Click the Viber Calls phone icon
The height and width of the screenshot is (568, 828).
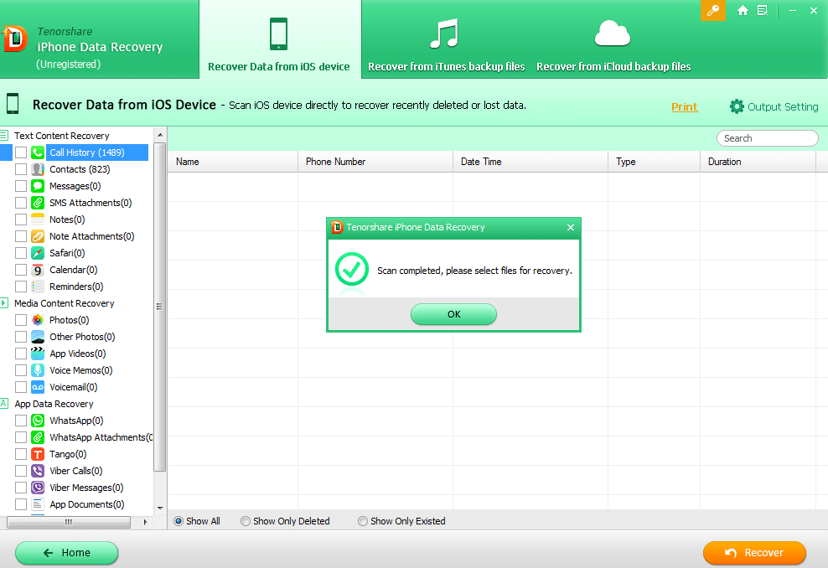[x=38, y=471]
